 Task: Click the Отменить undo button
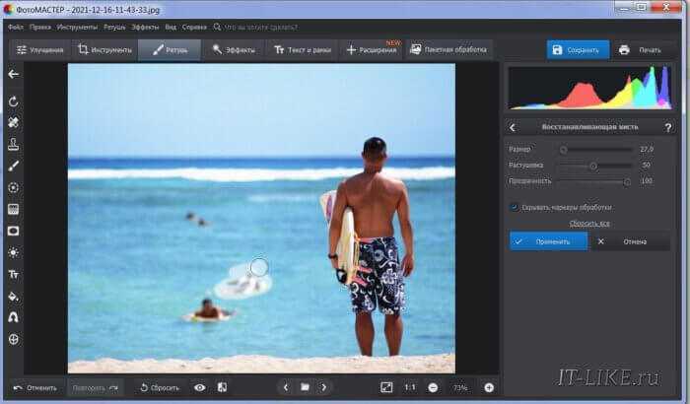coord(35,387)
